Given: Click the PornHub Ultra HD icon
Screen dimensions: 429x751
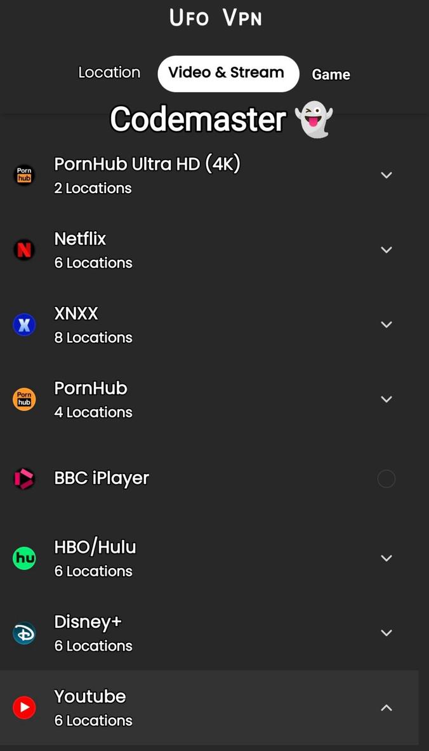Looking at the screenshot, I should (24, 175).
